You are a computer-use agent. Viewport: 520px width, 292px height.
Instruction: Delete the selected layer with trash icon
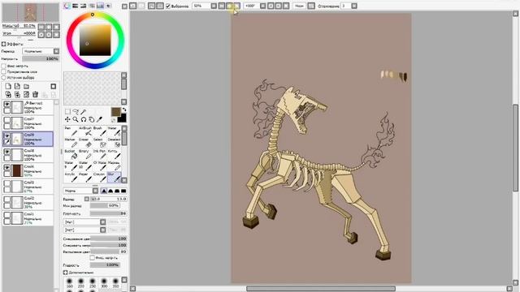tap(35, 95)
